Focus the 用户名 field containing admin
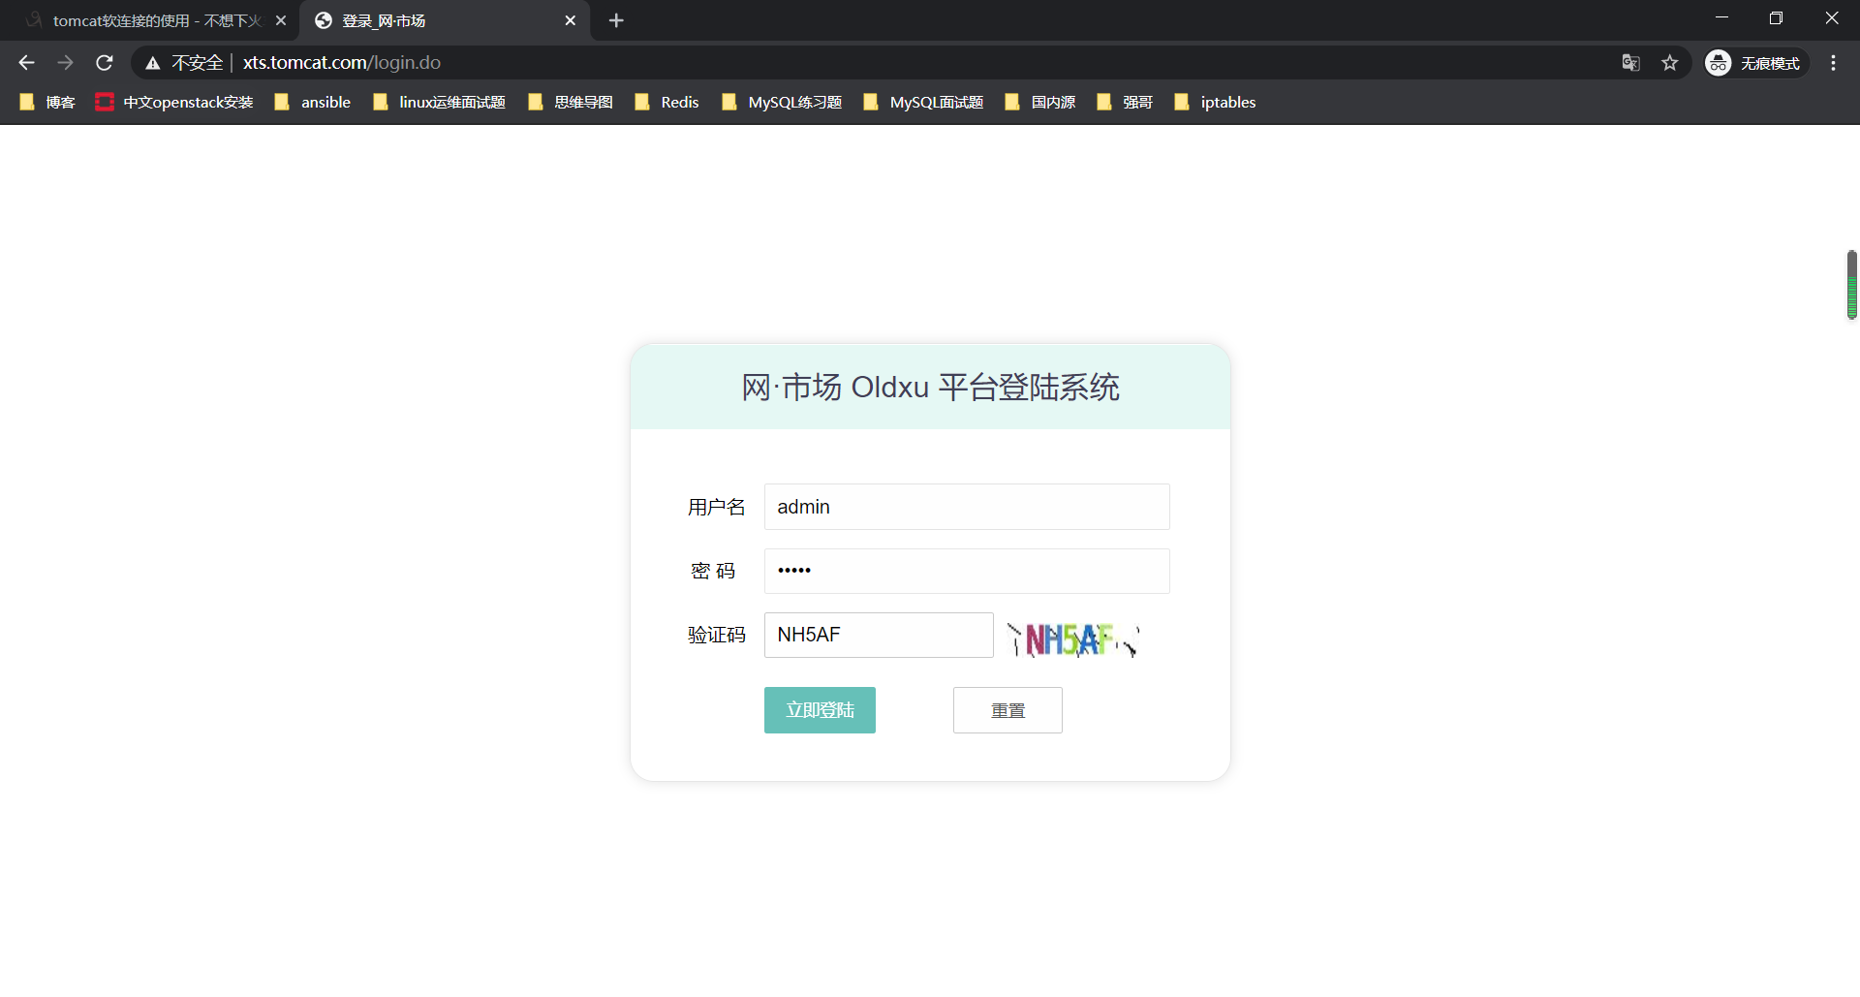 click(x=967, y=507)
